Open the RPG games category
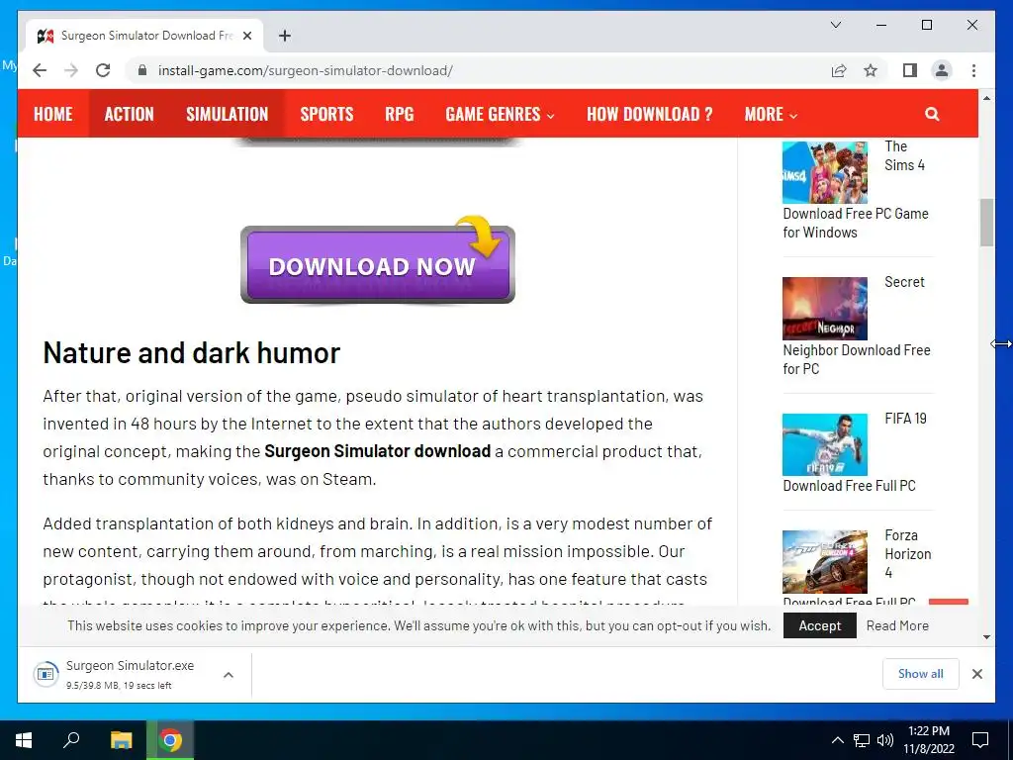This screenshot has height=760, width=1013. click(x=400, y=115)
